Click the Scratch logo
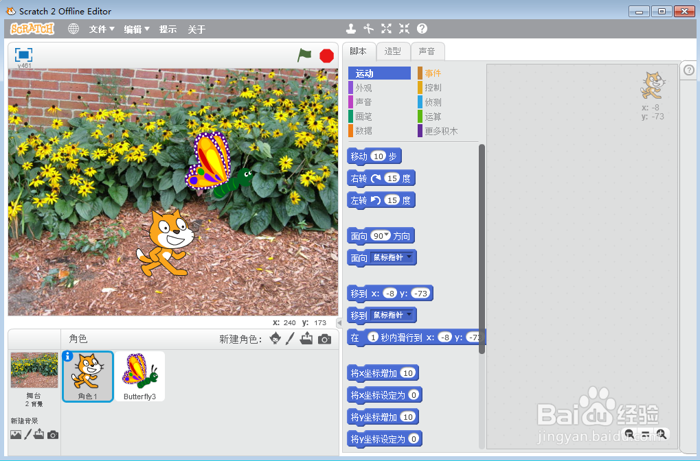The height and width of the screenshot is (461, 700). pos(32,29)
